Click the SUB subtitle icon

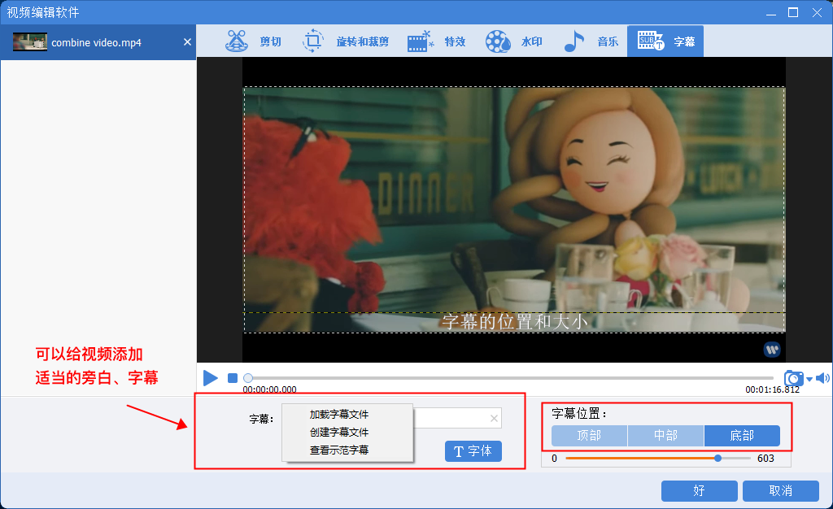tap(651, 41)
